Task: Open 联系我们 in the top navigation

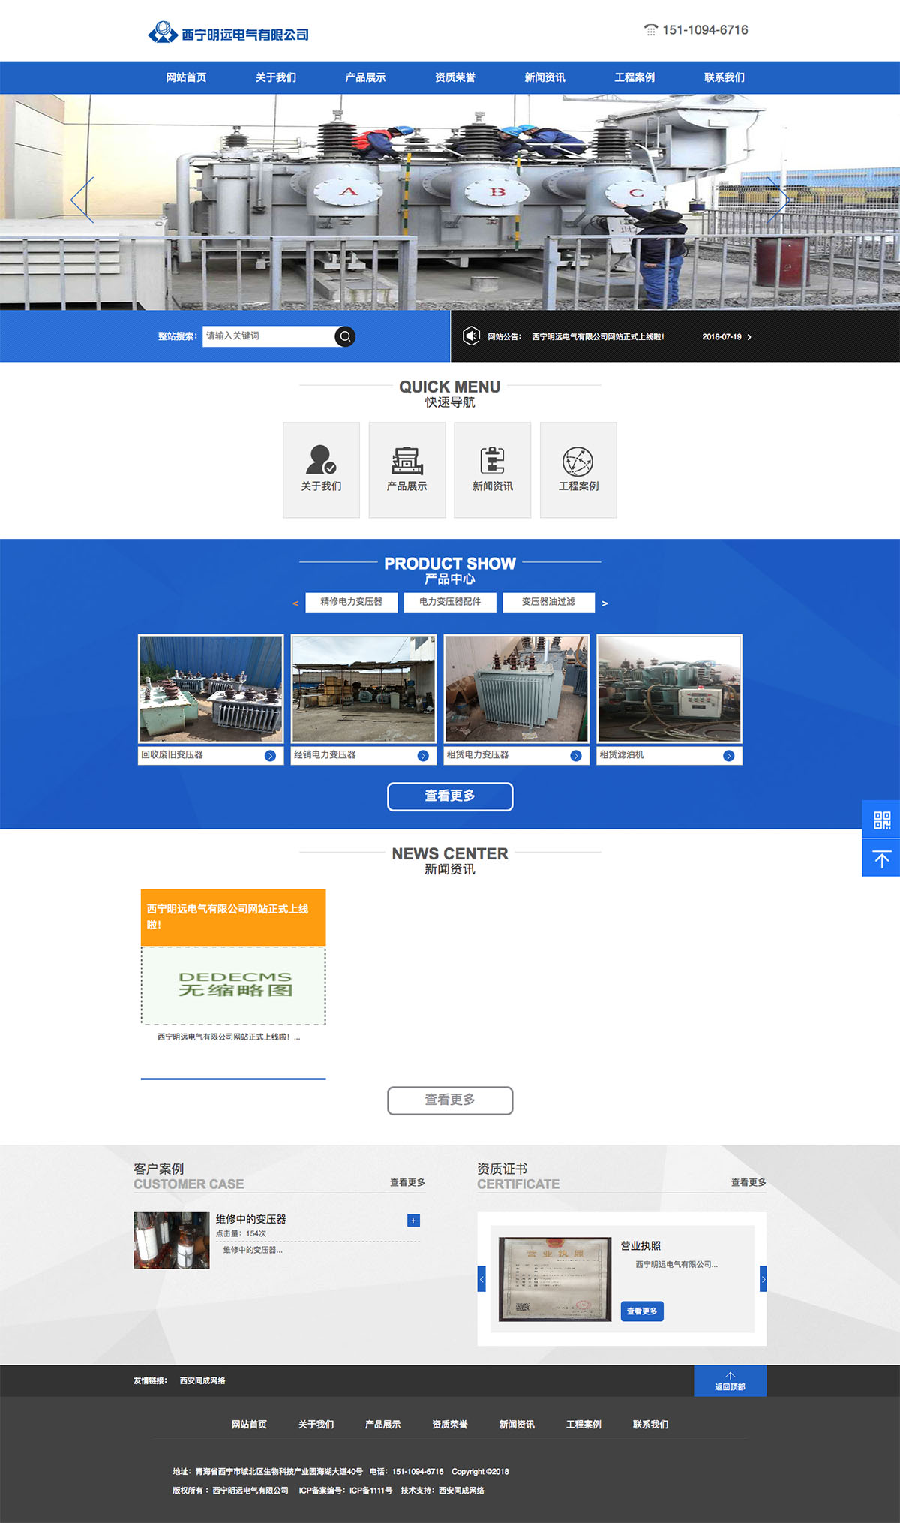Action: click(724, 77)
